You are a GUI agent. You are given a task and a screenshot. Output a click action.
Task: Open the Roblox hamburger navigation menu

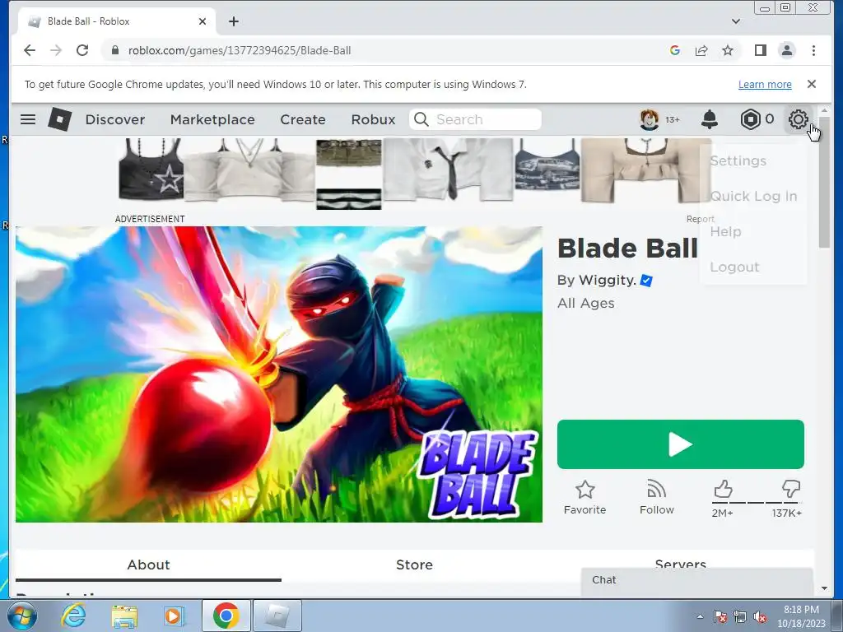click(x=28, y=119)
